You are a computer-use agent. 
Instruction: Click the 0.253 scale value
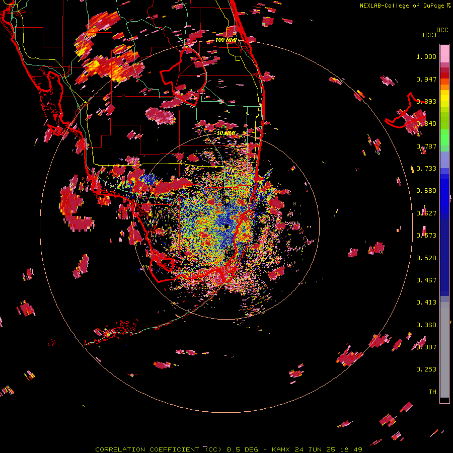pos(426,369)
